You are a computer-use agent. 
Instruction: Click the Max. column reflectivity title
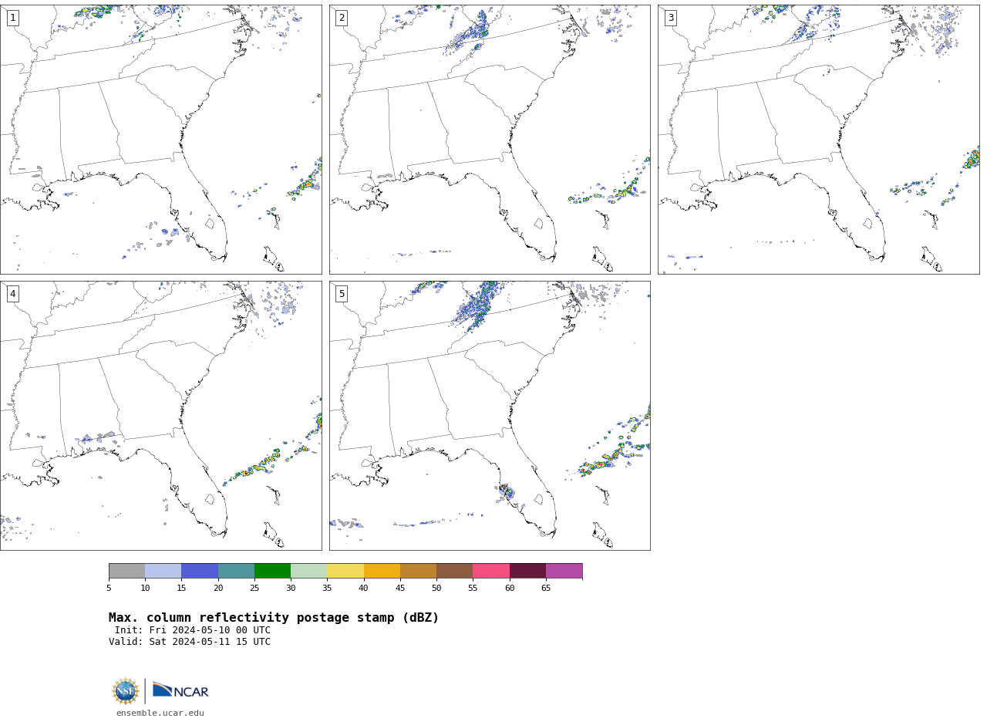[x=274, y=618]
